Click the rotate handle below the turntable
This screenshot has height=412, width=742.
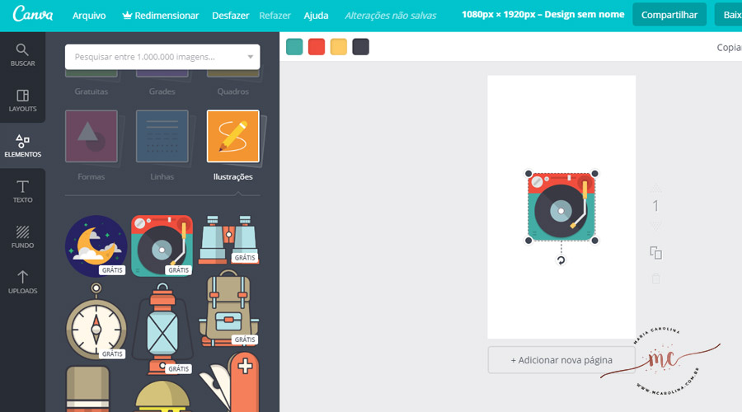pos(561,260)
